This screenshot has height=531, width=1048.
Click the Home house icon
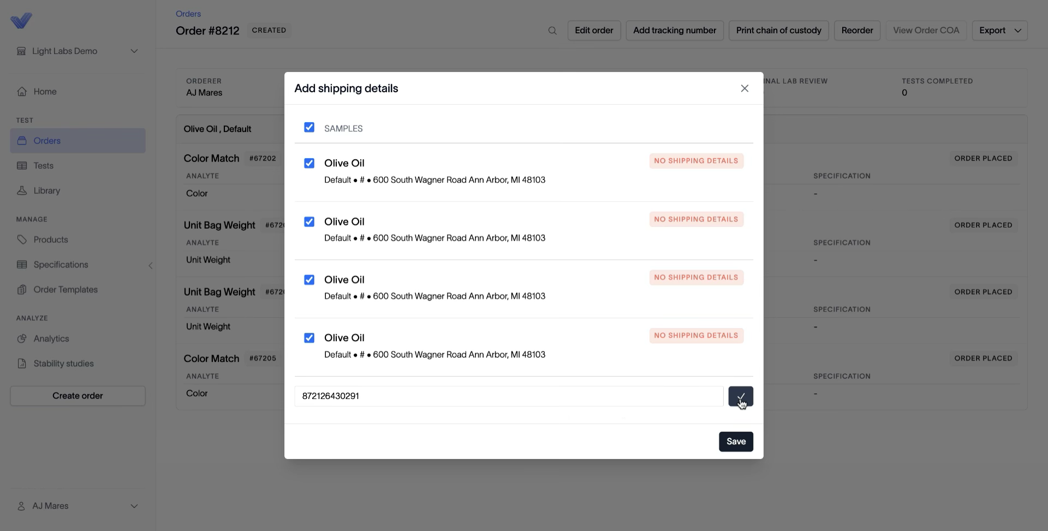click(22, 92)
